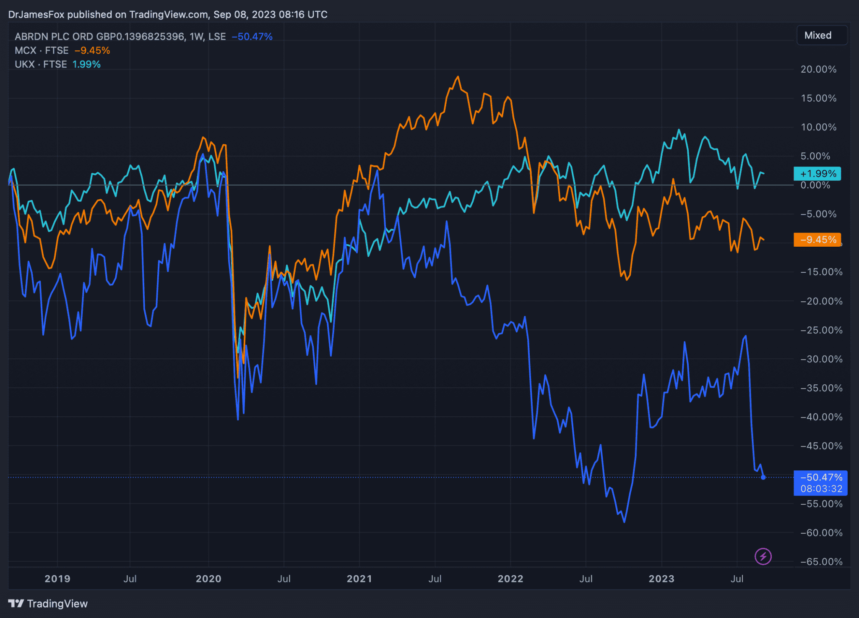The width and height of the screenshot is (859, 618).
Task: Click the 08:03:32 countdown timer label
Action: pyautogui.click(x=821, y=489)
